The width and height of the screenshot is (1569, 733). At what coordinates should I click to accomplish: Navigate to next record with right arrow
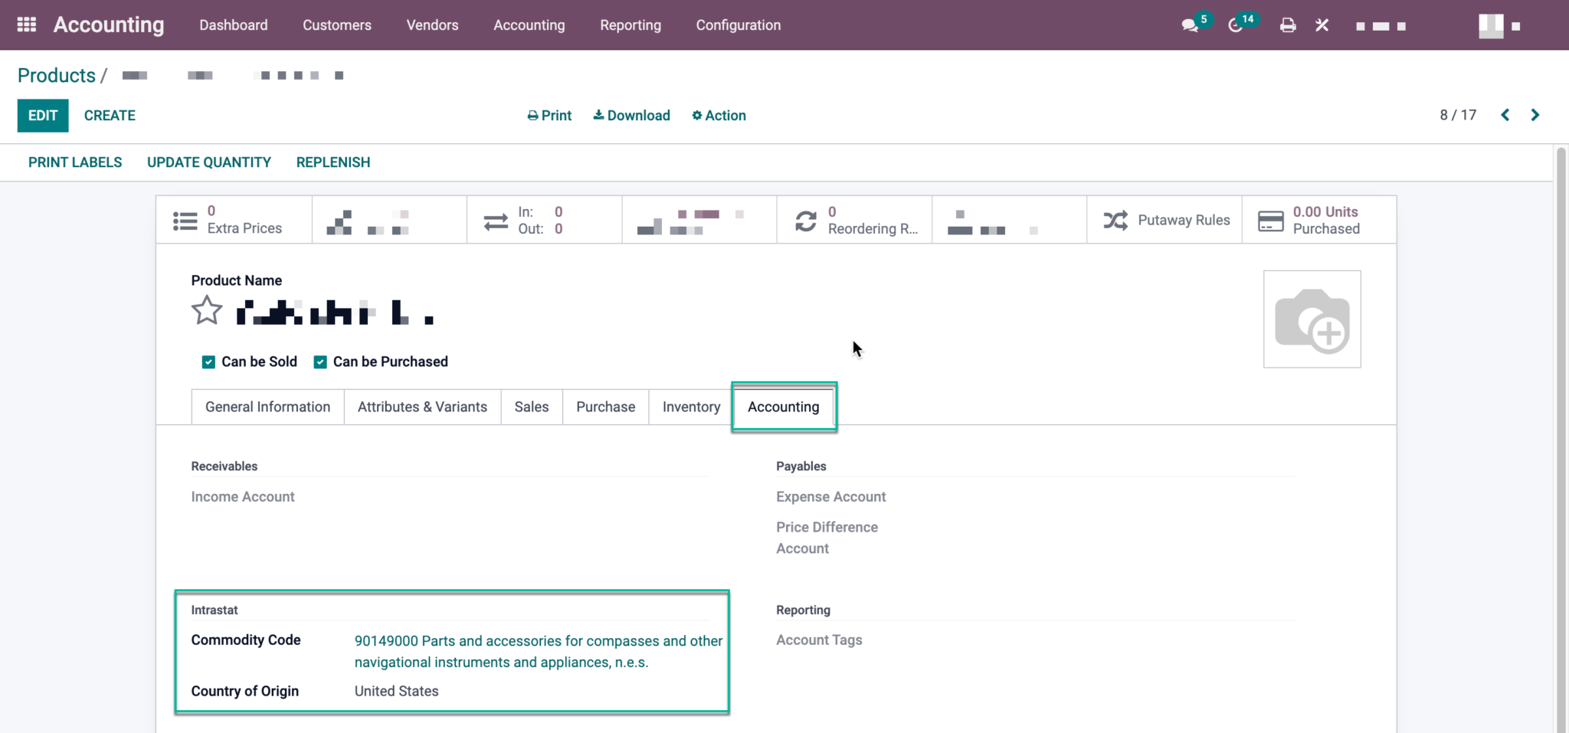1535,115
